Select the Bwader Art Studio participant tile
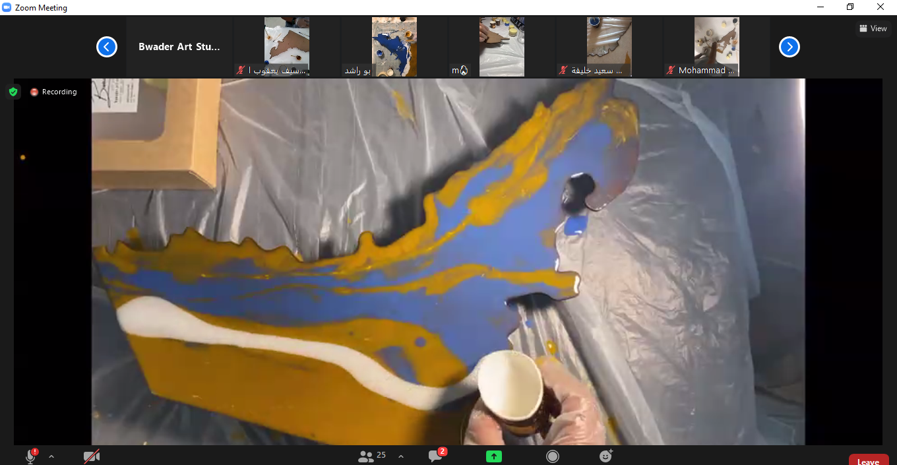Screen dimensions: 897x465 pyautogui.click(x=179, y=47)
